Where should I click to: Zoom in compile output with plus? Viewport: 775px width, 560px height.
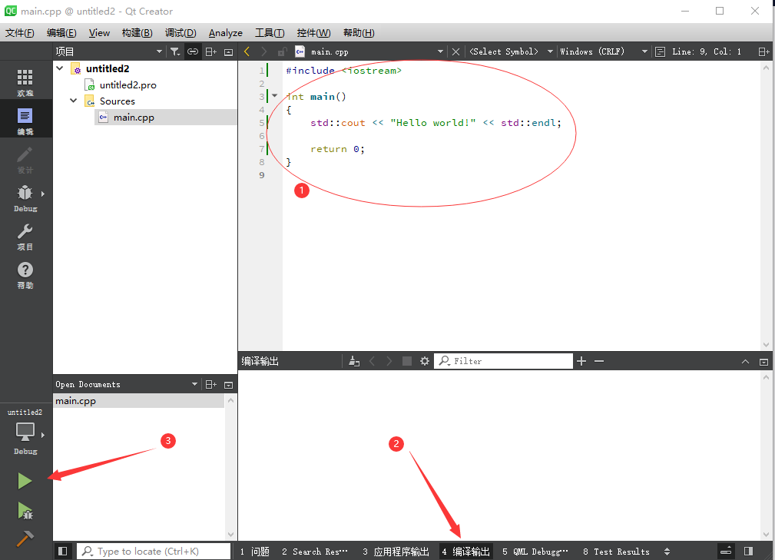point(581,361)
